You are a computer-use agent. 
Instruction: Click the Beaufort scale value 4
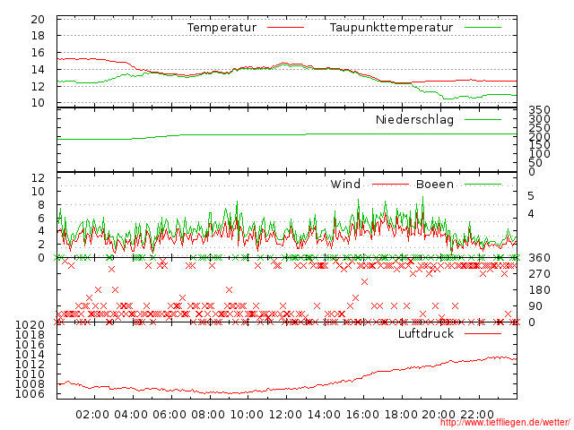(x=531, y=214)
